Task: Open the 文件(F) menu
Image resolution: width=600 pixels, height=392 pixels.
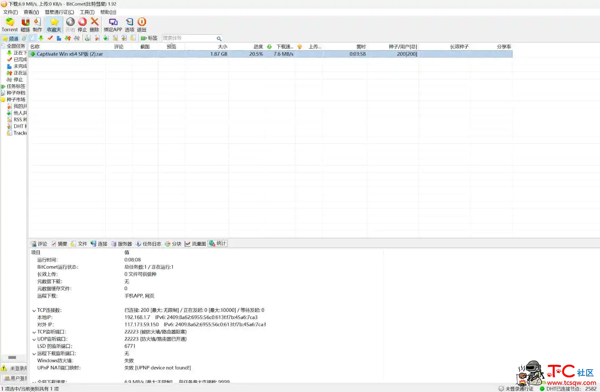Action: 11,12
